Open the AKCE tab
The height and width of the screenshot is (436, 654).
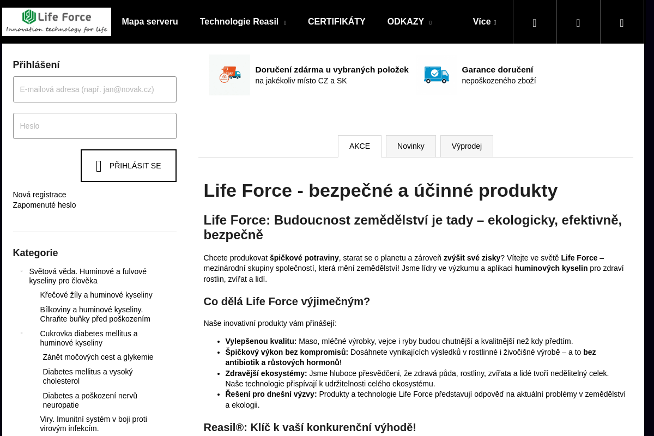coord(359,146)
